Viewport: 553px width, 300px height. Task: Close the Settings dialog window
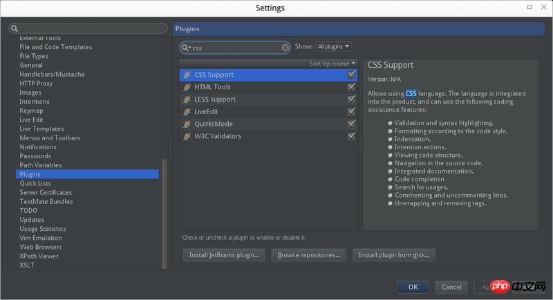(544, 7)
